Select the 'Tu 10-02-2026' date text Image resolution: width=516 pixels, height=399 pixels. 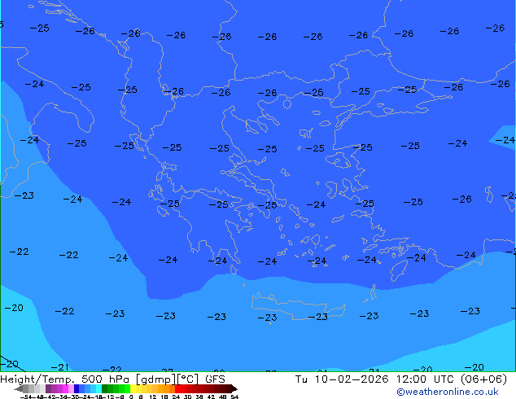tap(342, 379)
